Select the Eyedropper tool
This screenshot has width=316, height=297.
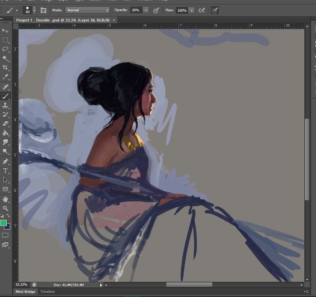(5, 76)
